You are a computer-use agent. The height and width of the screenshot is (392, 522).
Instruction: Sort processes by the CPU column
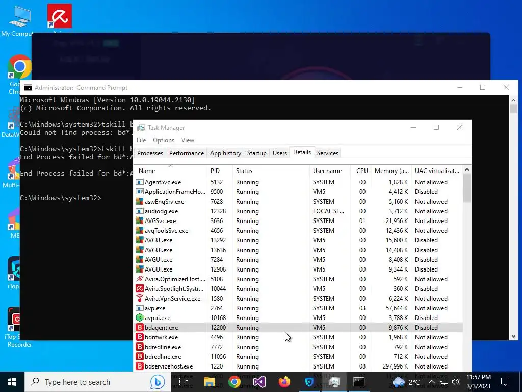(x=361, y=170)
